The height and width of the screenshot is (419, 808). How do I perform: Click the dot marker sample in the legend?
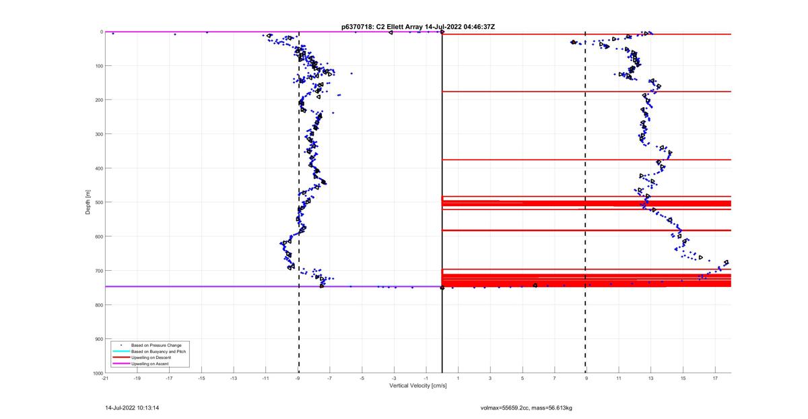pos(121,345)
